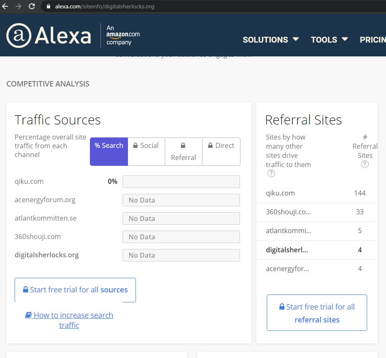This screenshot has width=386, height=358.
Task: Click acenergyfor... in Referral Sites
Action: click(x=287, y=269)
